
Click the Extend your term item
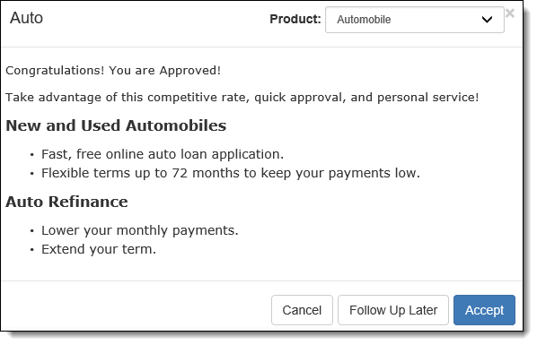point(99,249)
